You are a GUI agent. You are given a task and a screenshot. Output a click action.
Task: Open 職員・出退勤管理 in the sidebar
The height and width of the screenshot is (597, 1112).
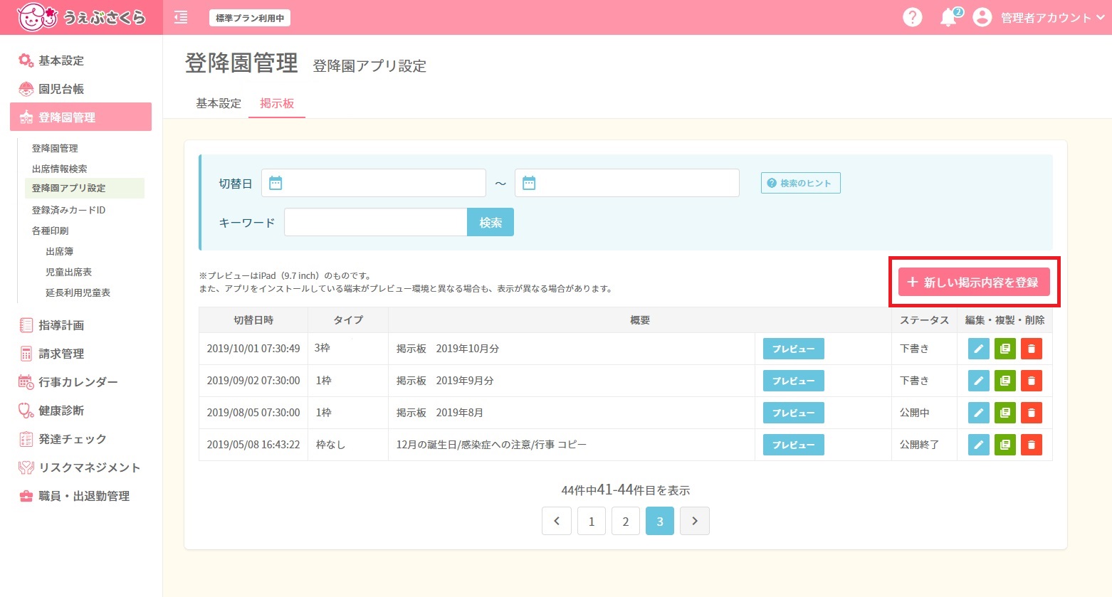74,496
